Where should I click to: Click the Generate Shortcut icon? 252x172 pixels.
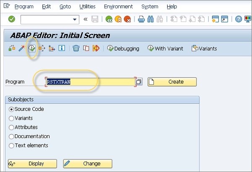[225, 19]
